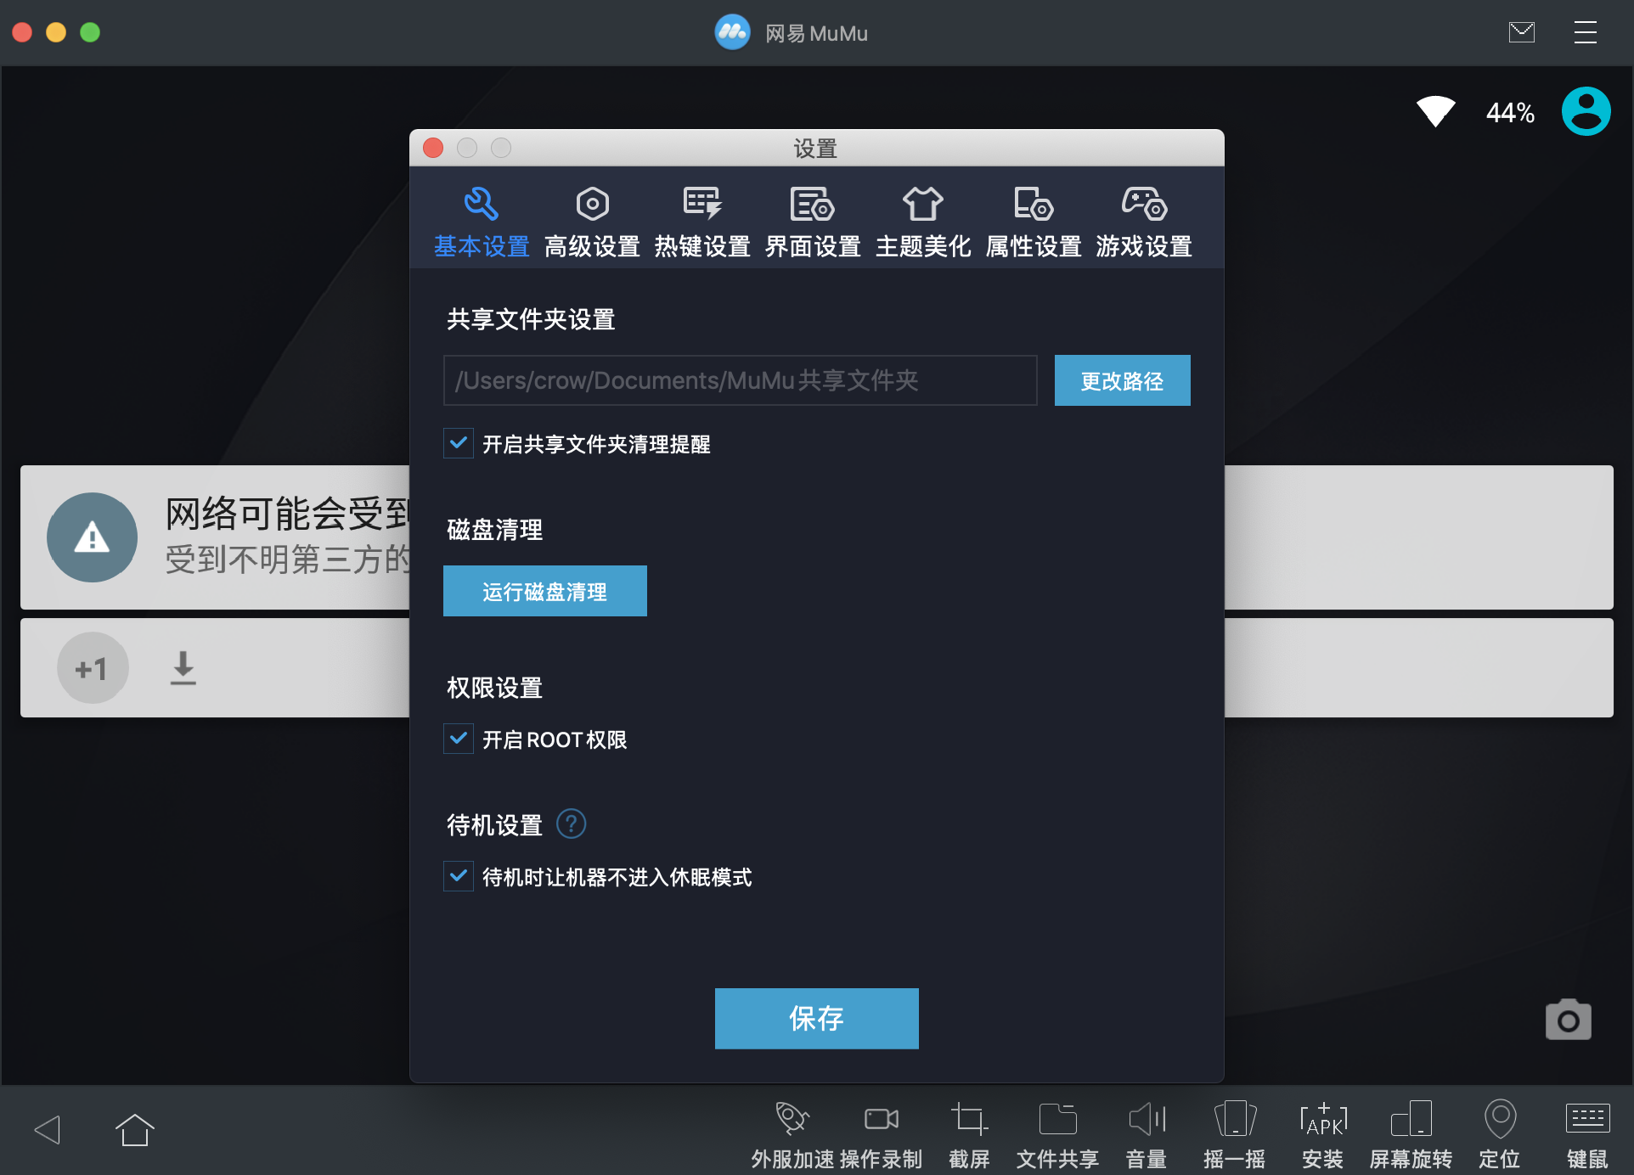The height and width of the screenshot is (1175, 1634).
Task: Open the hamburger menu in title bar
Action: tap(1585, 32)
